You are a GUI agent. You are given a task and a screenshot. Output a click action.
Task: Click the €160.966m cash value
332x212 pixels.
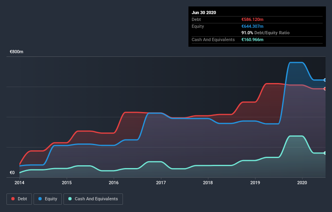[252, 39]
